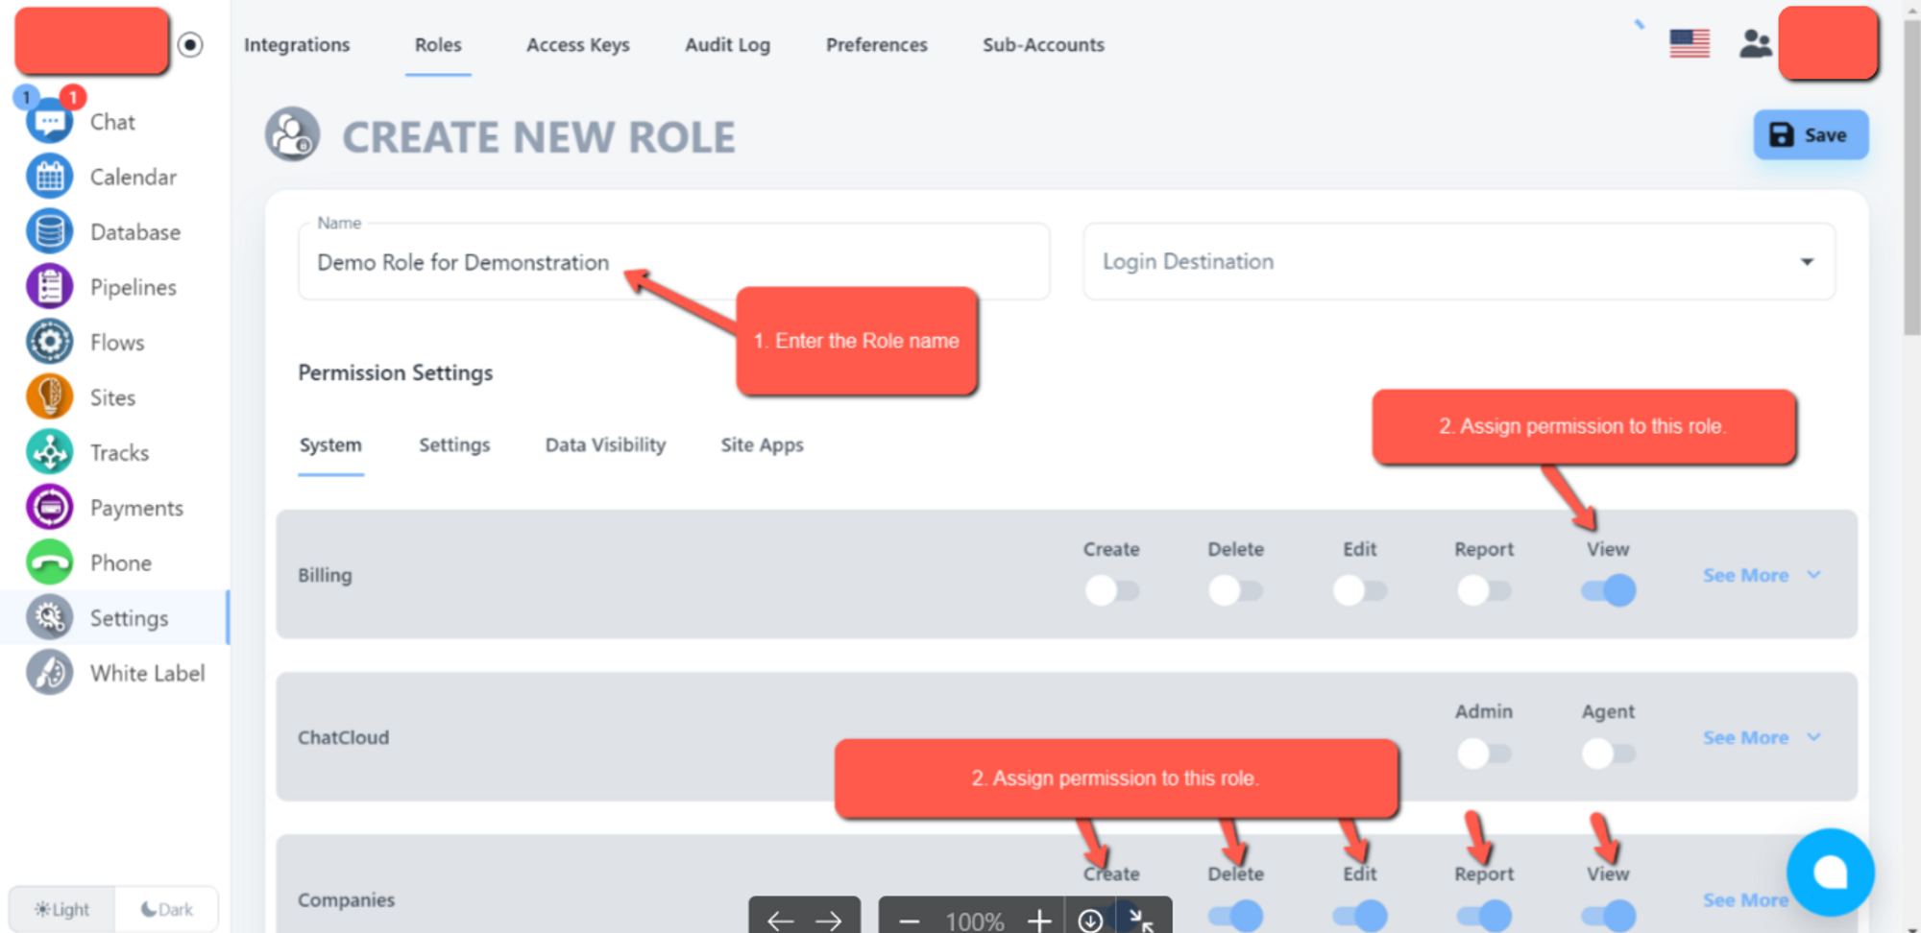Open the Pipelines icon in sidebar
This screenshot has height=933, width=1921.
pos(49,287)
